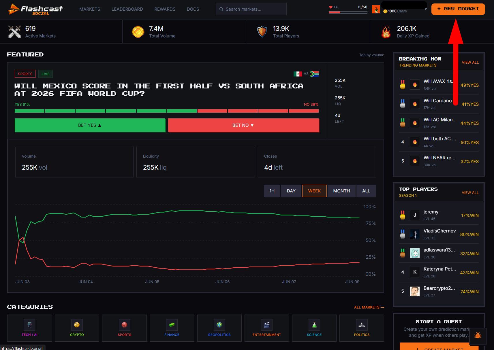
Task: Click the bug report icon in bottom corner
Action: point(478,336)
